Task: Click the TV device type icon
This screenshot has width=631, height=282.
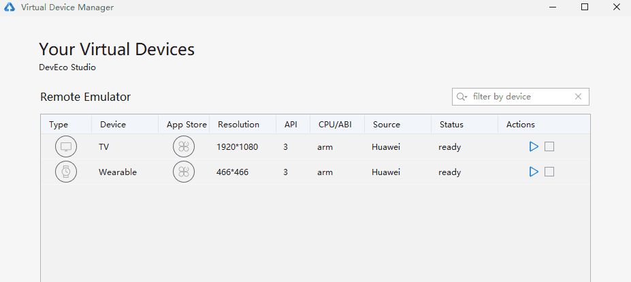Action: pos(66,146)
